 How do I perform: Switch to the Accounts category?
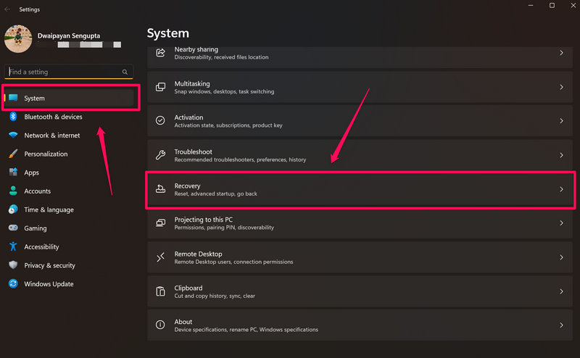pos(38,191)
